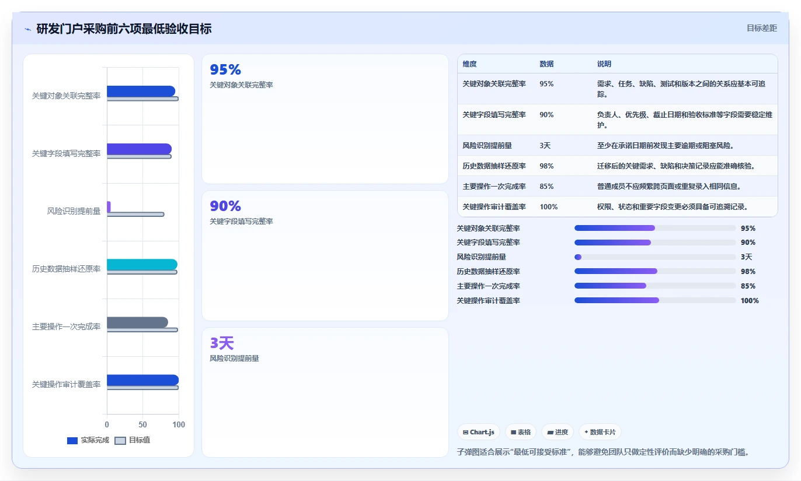Click the description starting 迁移后的关键需求
This screenshot has width=801, height=481.
pyautogui.click(x=676, y=166)
